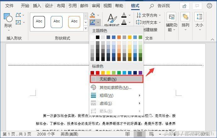This screenshot has height=138, width=217.
Task: Collapse the ribbon with the chevron
Action: coord(212,39)
